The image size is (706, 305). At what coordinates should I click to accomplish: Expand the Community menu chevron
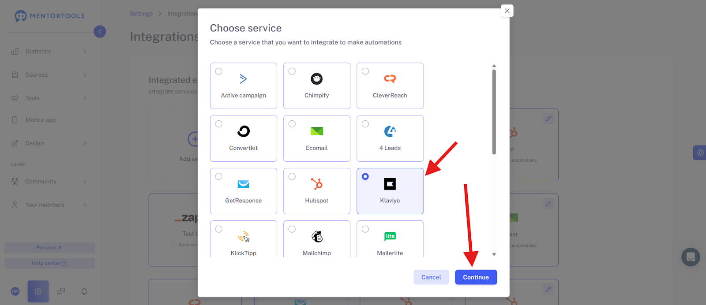coord(85,181)
